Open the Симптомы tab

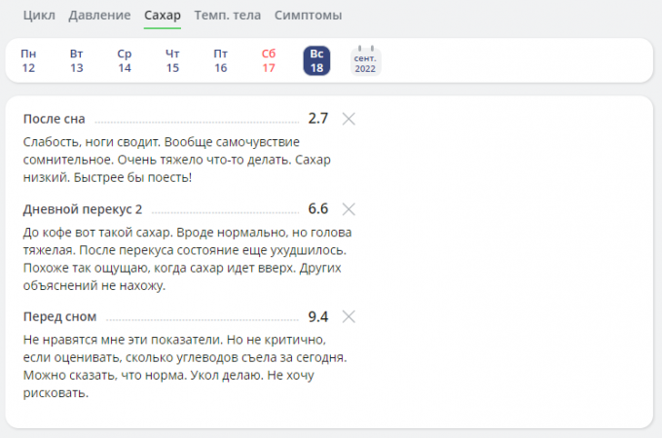click(x=308, y=17)
